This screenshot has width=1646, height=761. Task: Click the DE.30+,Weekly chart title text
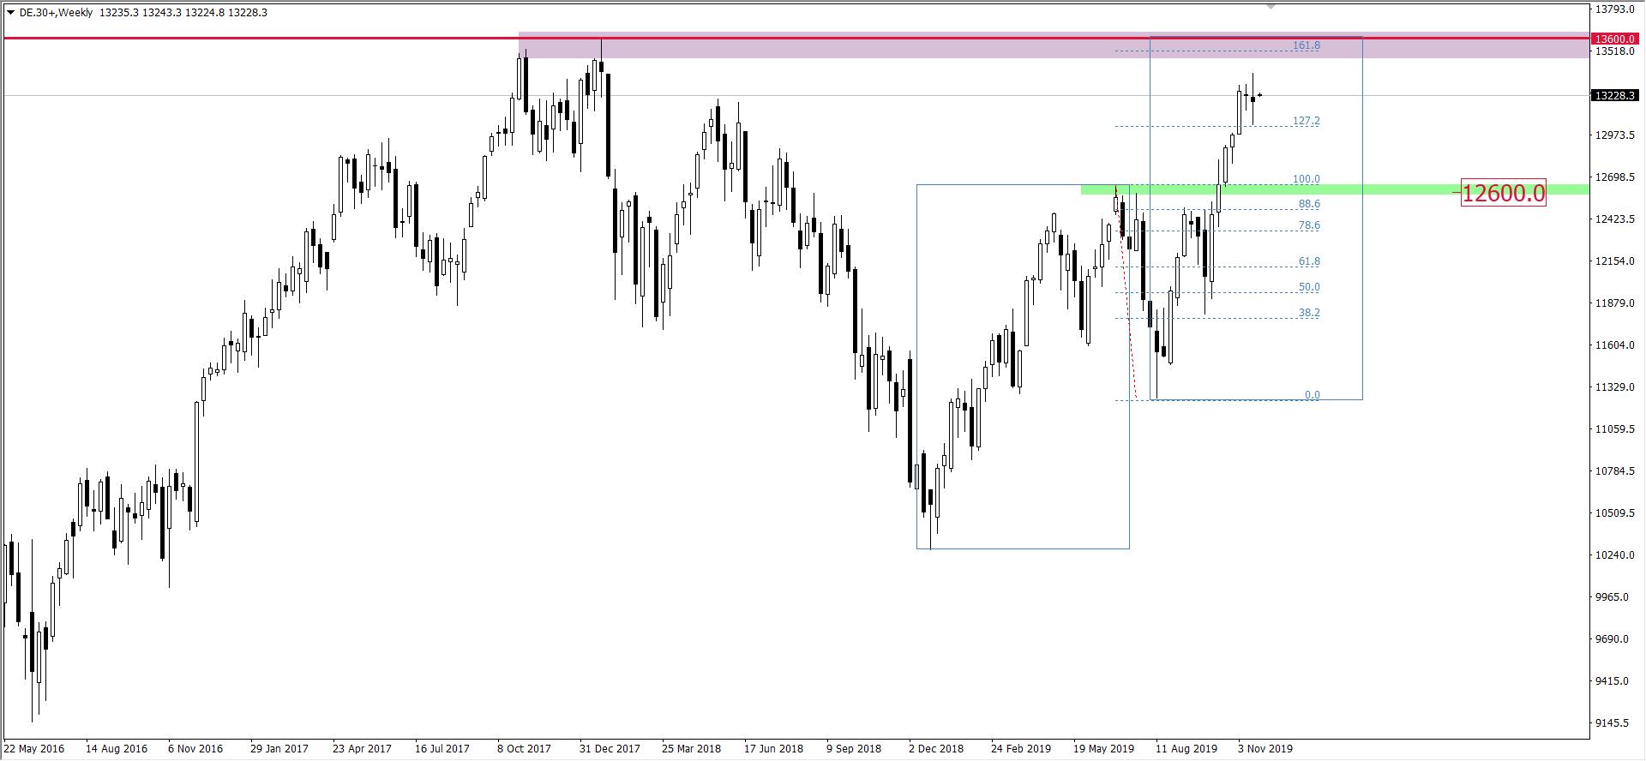(56, 13)
